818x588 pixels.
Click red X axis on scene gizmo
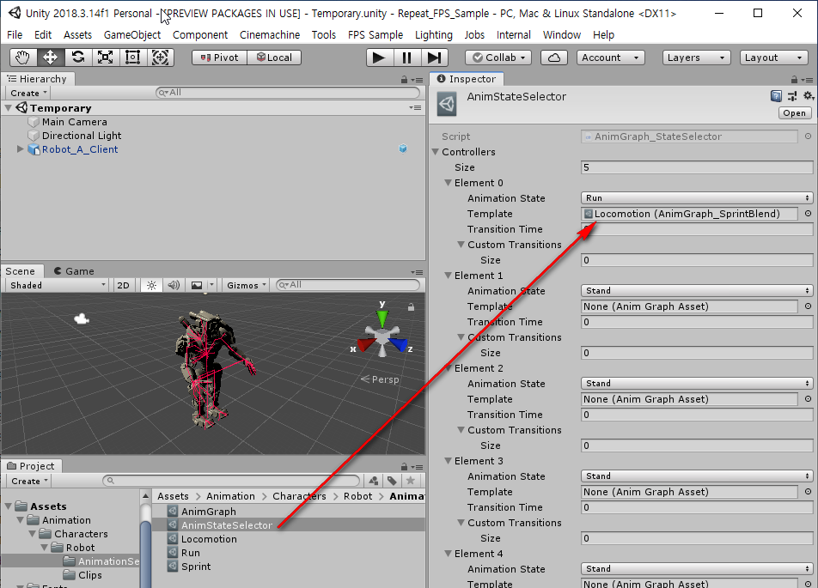coord(366,344)
